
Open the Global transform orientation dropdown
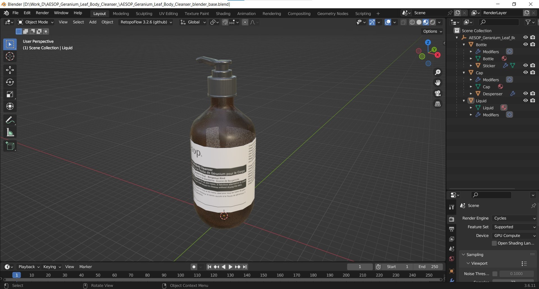pyautogui.click(x=193, y=22)
